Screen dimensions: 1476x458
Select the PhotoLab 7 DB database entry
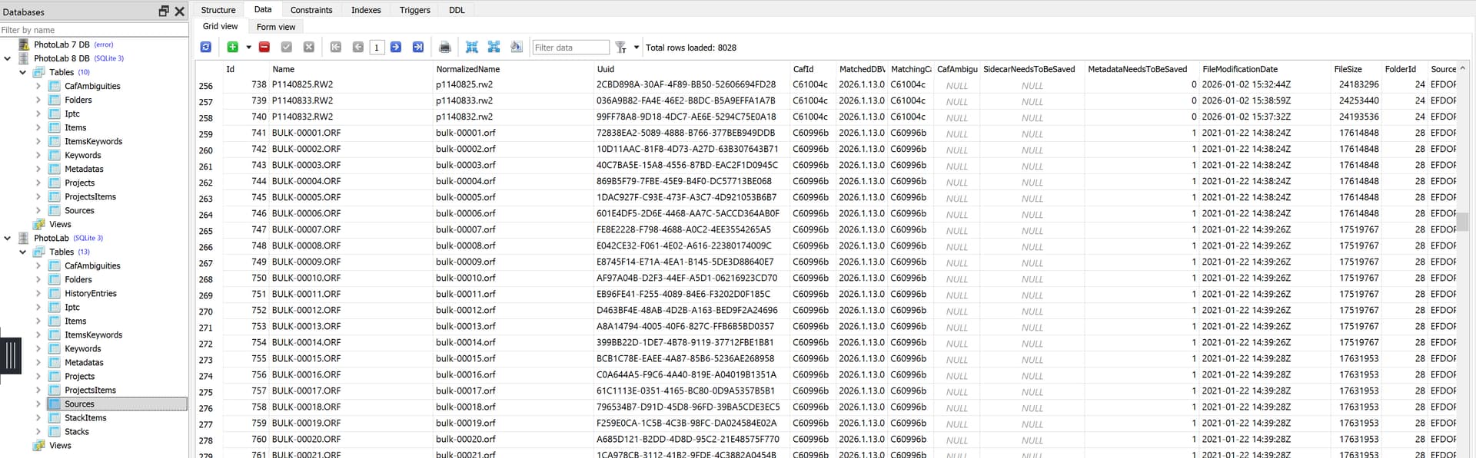point(61,44)
